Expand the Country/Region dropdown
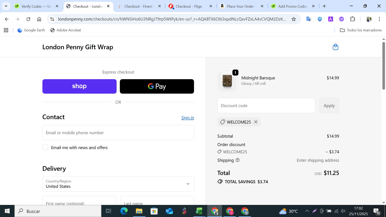 pos(118,184)
